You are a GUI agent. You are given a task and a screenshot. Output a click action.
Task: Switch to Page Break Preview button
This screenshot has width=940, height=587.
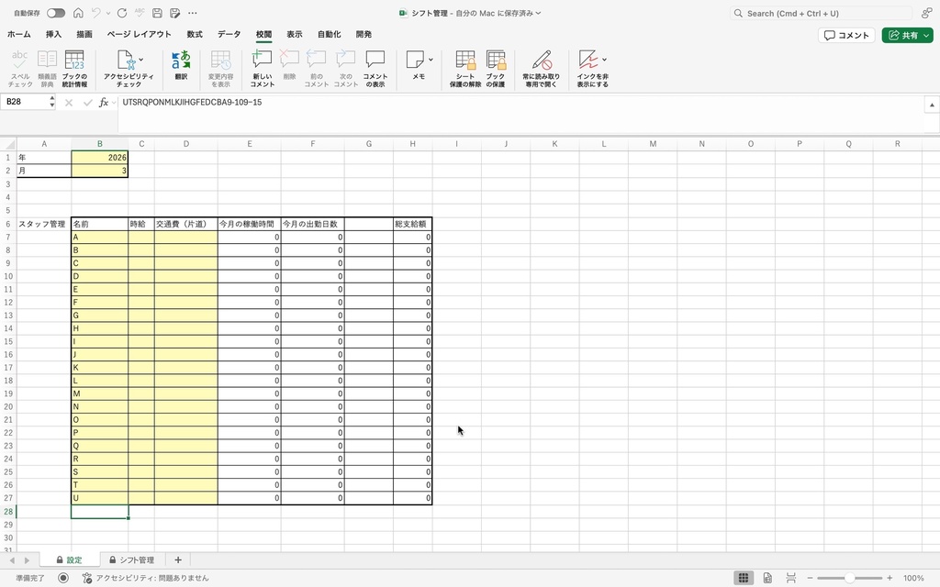pyautogui.click(x=791, y=578)
